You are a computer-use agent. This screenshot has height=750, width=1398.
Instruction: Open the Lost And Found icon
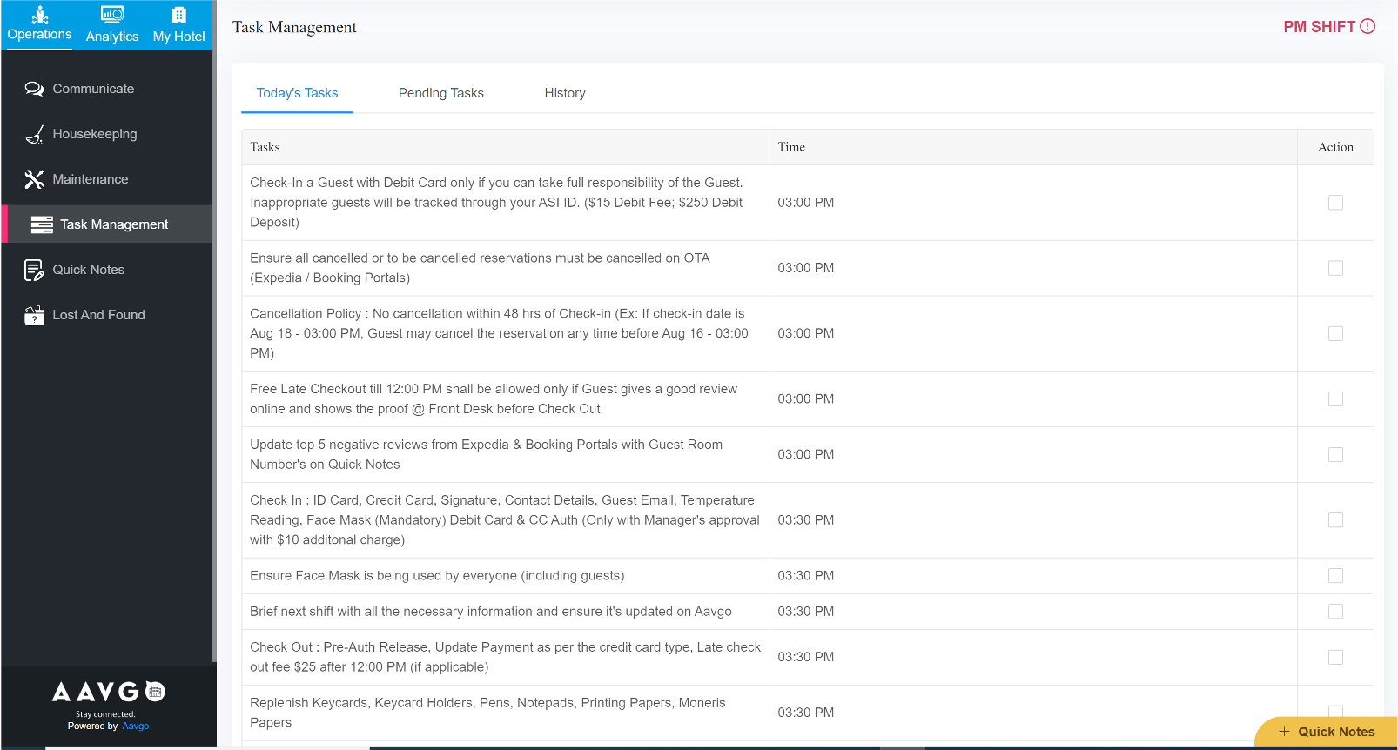coord(34,315)
